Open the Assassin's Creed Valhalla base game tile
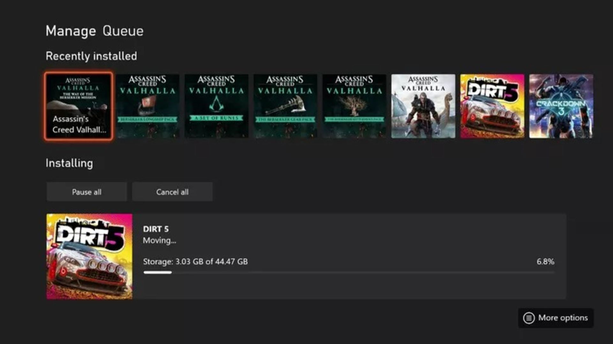This screenshot has height=344, width=613. click(423, 106)
